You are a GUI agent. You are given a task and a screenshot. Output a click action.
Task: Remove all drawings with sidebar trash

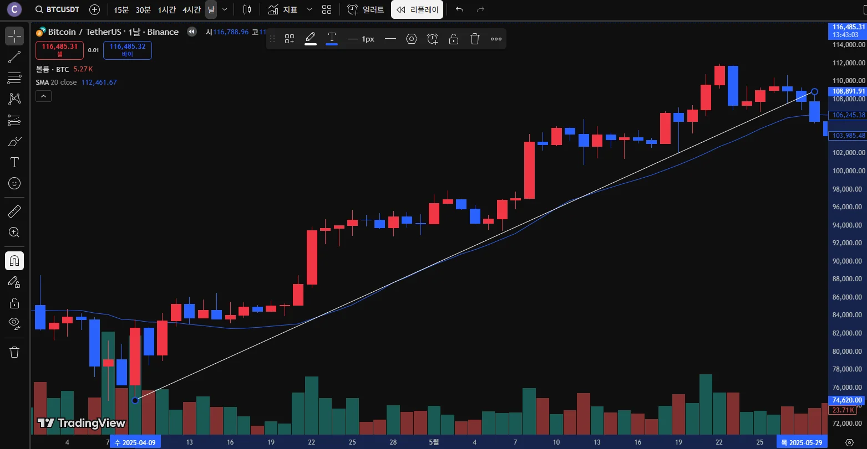coord(14,352)
